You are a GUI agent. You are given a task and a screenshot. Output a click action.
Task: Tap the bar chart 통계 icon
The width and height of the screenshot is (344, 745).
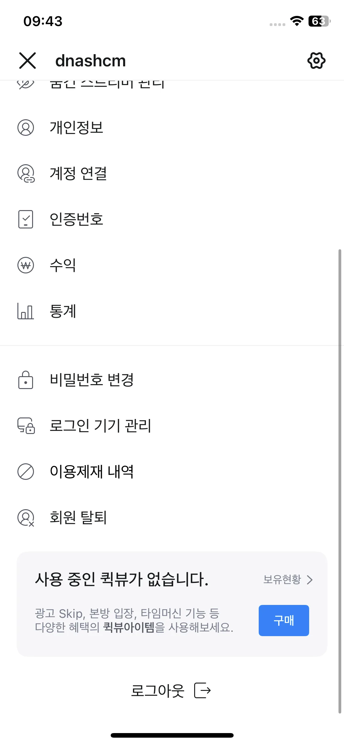(26, 311)
